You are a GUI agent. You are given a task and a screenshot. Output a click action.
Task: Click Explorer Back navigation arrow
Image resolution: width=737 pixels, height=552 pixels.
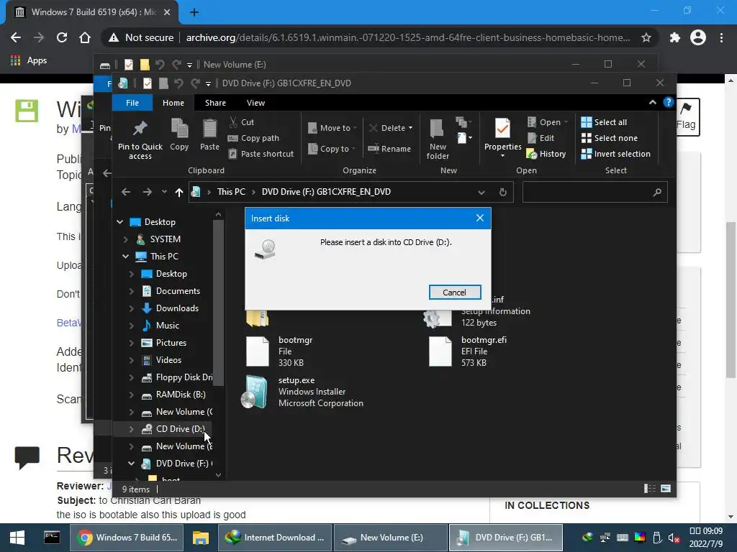[x=126, y=192]
